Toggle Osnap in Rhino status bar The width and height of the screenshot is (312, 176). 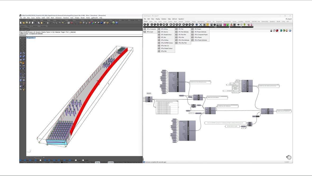[x=97, y=162]
